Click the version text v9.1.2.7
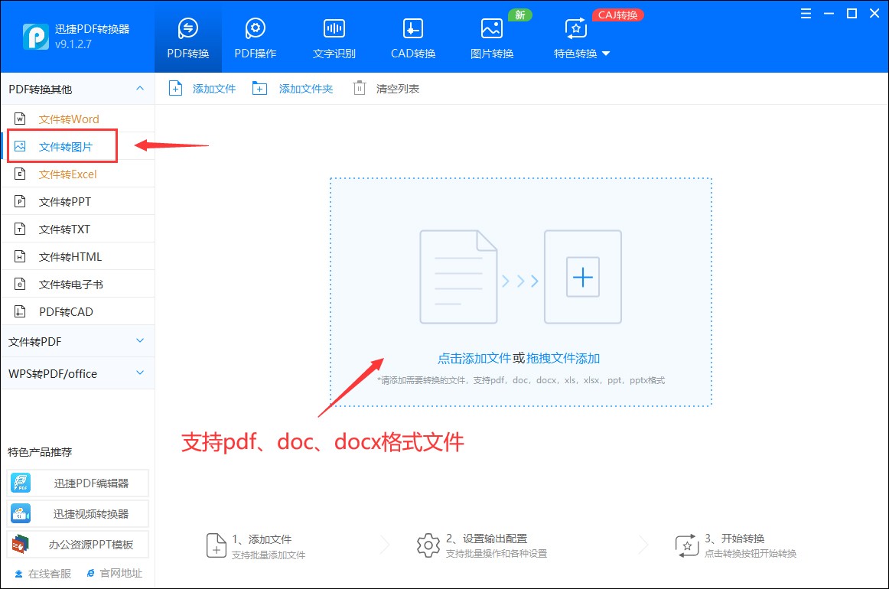The width and height of the screenshot is (889, 589). (x=73, y=44)
